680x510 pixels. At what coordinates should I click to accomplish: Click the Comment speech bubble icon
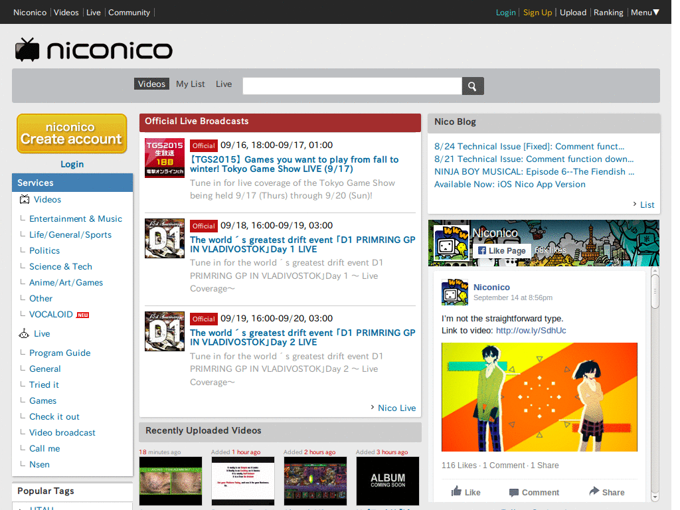513,492
